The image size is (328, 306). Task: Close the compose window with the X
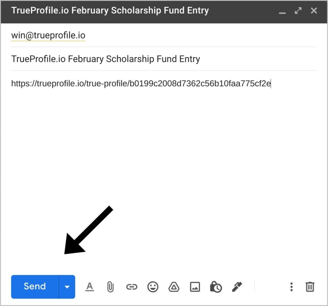pyautogui.click(x=314, y=11)
